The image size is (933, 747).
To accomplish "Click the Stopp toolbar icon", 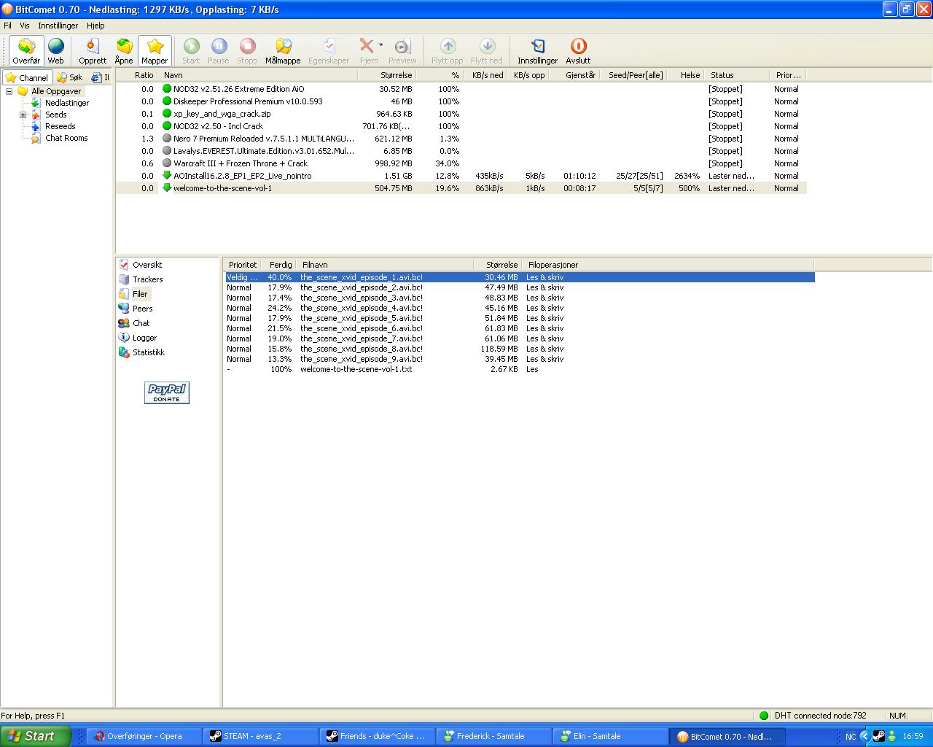I will tap(247, 51).
